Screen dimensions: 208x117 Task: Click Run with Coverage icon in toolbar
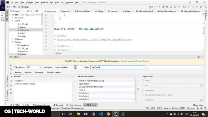[x=167, y=7]
